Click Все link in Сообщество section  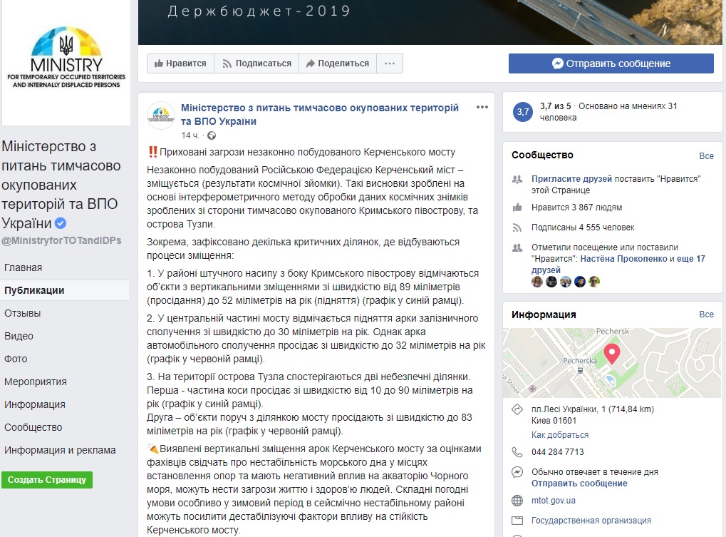(706, 155)
